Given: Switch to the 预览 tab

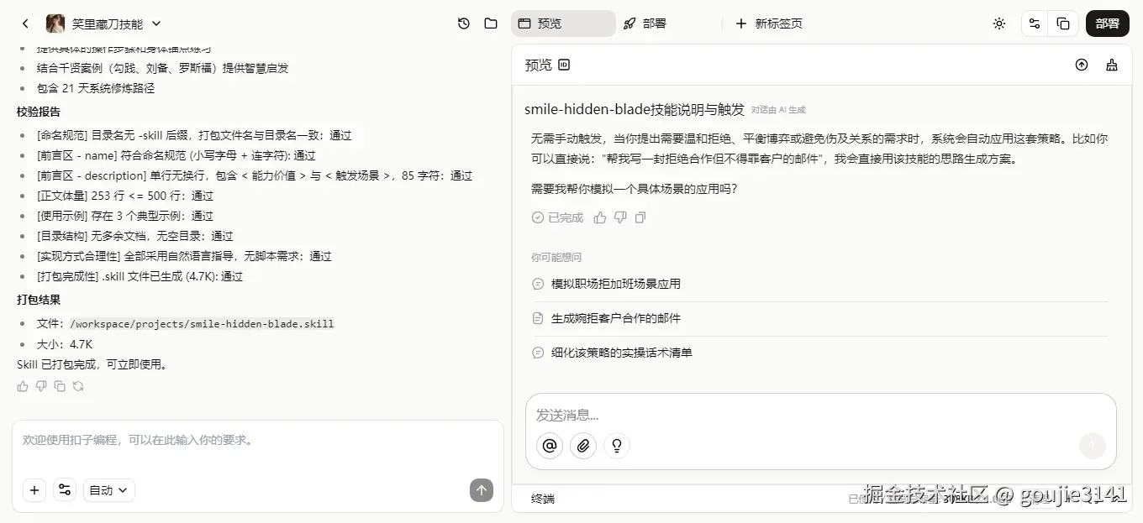Looking at the screenshot, I should point(561,24).
